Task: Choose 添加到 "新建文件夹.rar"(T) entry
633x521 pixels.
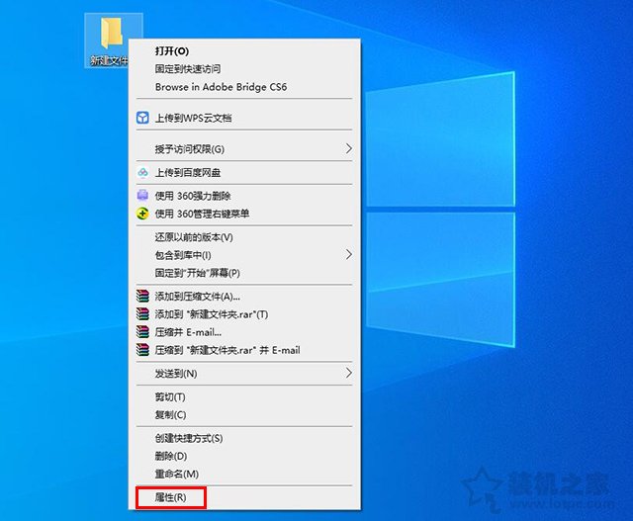Action: (x=244, y=314)
